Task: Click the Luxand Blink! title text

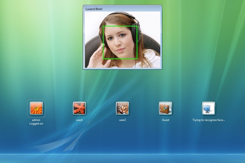Action: (x=94, y=9)
